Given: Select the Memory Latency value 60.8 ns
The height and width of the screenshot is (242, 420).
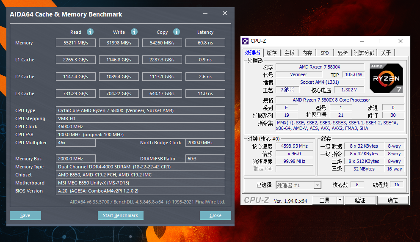Looking at the screenshot, I should tap(205, 43).
